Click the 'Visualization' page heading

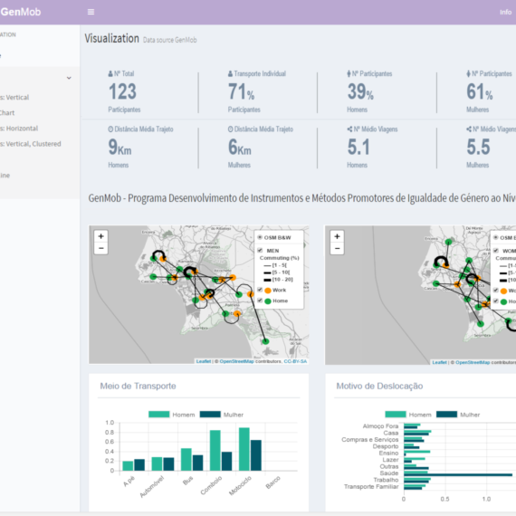point(112,39)
